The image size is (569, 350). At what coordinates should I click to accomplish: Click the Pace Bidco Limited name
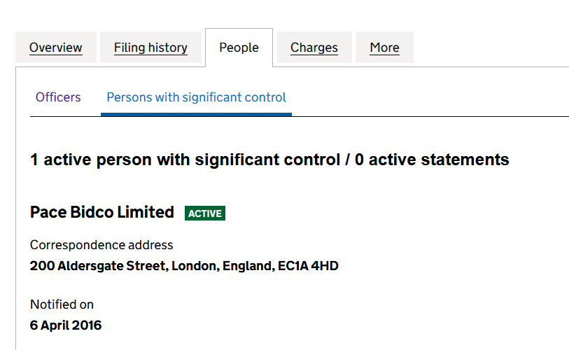click(102, 212)
